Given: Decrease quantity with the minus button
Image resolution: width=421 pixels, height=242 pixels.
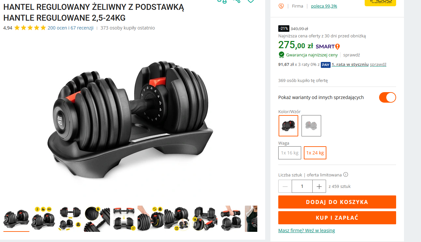Looking at the screenshot, I should tap(285, 186).
